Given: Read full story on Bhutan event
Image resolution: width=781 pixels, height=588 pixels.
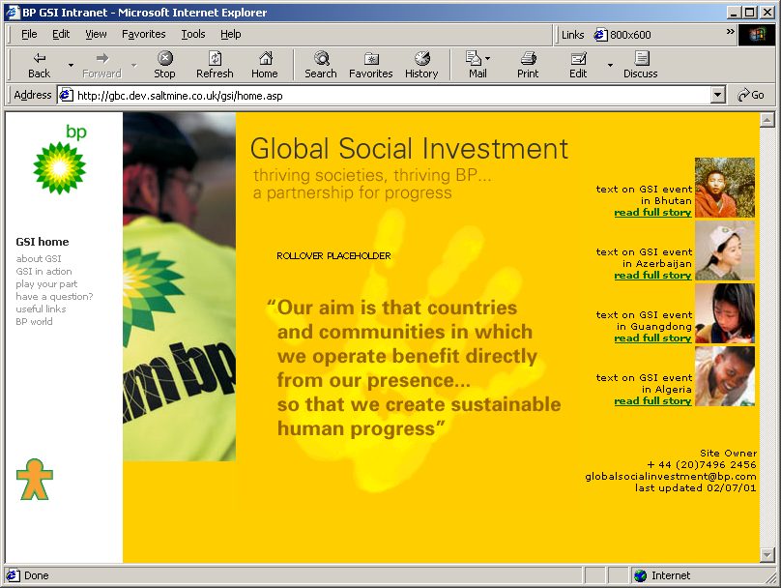Looking at the screenshot, I should (x=652, y=212).
